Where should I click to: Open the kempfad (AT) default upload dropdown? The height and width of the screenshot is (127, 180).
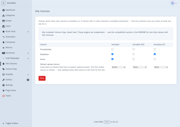tap(161, 67)
